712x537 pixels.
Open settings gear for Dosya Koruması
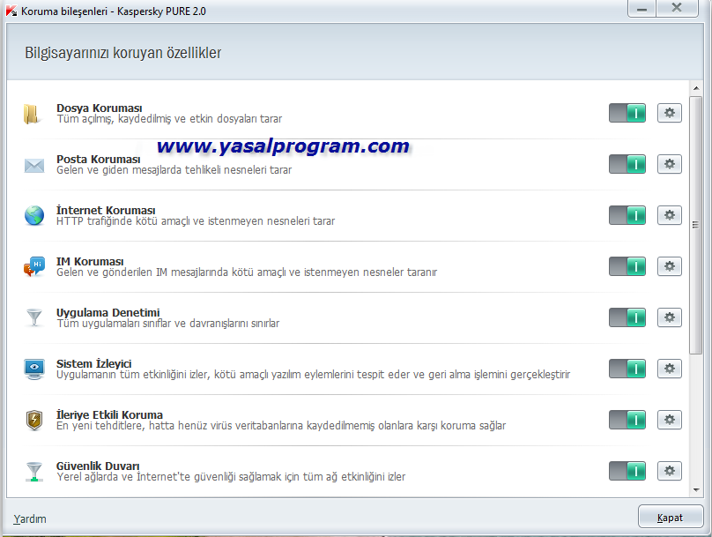click(670, 113)
